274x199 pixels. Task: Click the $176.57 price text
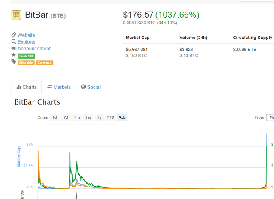tap(138, 15)
